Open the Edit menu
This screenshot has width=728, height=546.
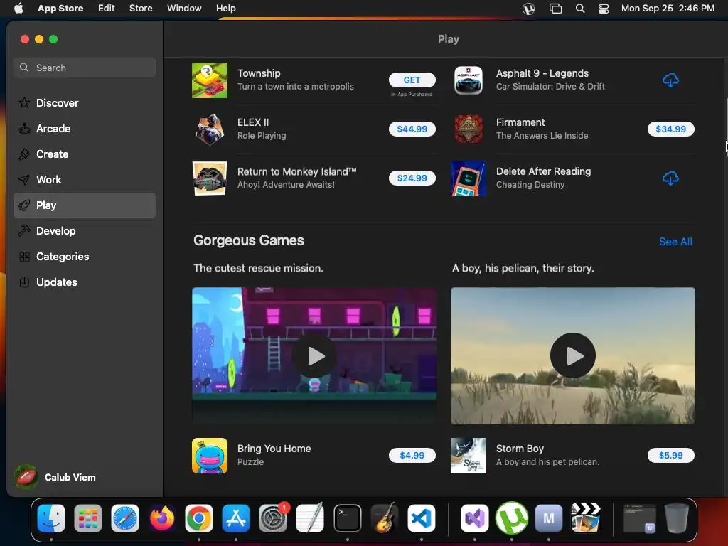107,9
